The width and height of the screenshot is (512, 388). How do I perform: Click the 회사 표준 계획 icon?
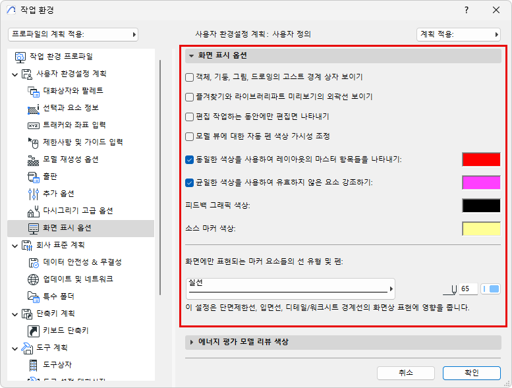[x=27, y=246]
